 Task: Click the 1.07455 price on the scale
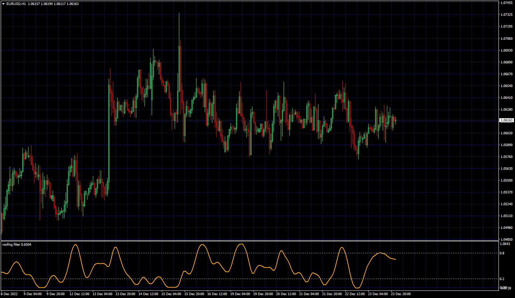pyautogui.click(x=506, y=3)
